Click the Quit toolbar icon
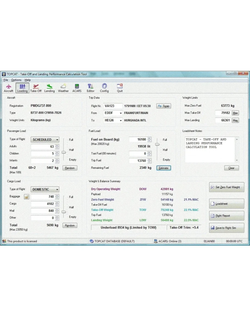The width and height of the screenshot is (250, 317). tap(120, 88)
